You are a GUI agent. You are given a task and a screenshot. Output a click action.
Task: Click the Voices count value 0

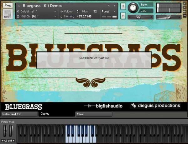click(77, 11)
